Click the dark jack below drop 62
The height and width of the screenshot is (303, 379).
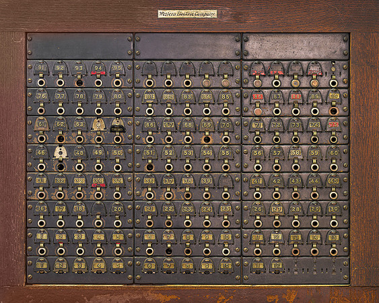61,139
